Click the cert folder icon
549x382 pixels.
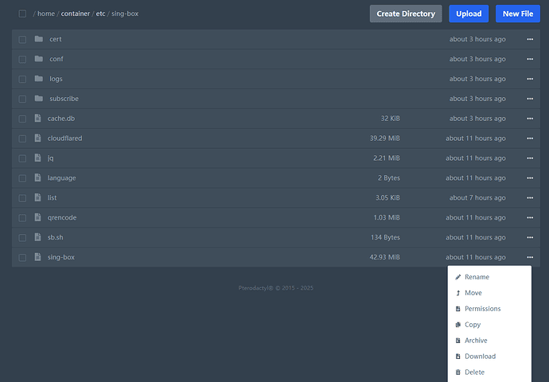point(38,39)
